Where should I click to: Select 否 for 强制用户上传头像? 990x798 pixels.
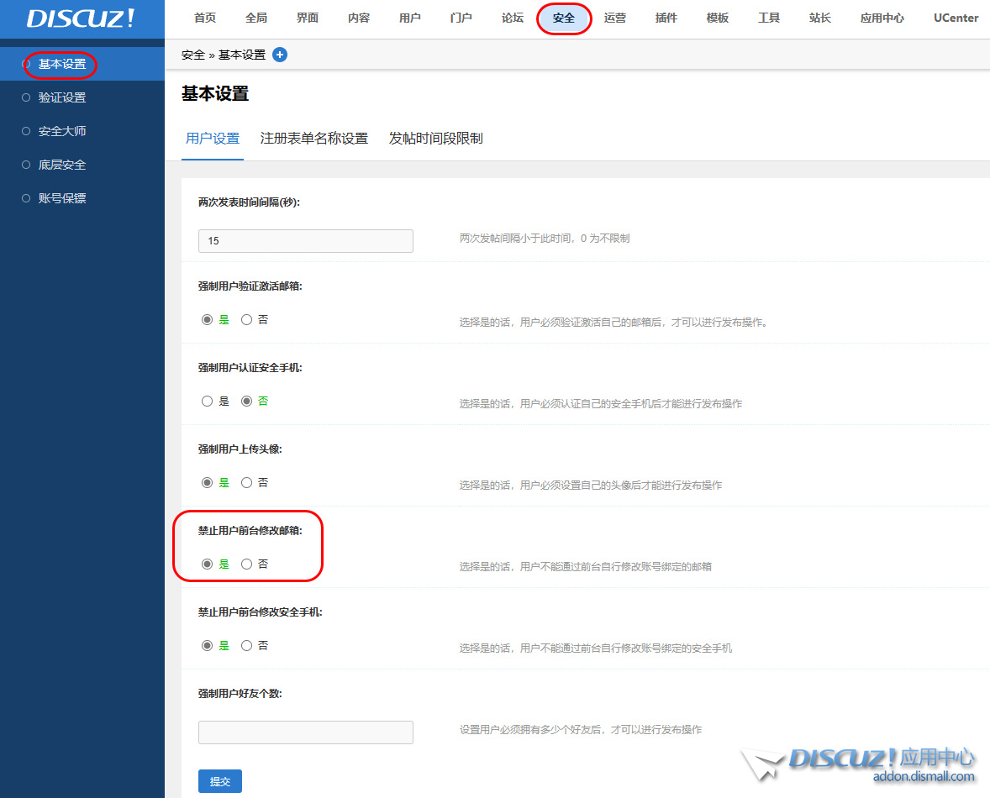[246, 483]
